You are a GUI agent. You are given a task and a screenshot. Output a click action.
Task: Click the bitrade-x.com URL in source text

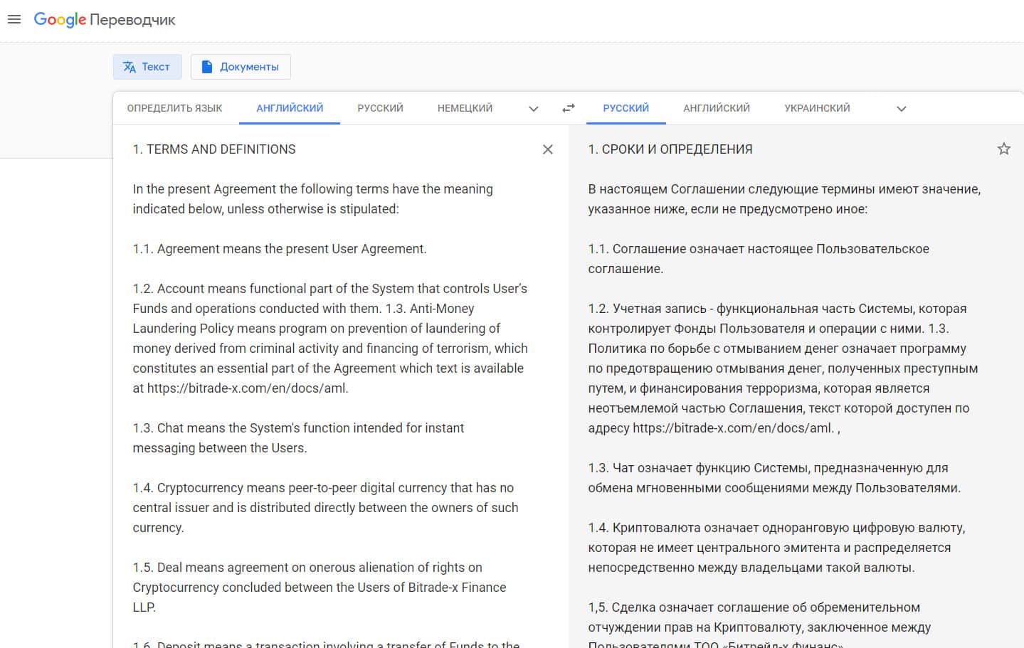pyautogui.click(x=247, y=388)
